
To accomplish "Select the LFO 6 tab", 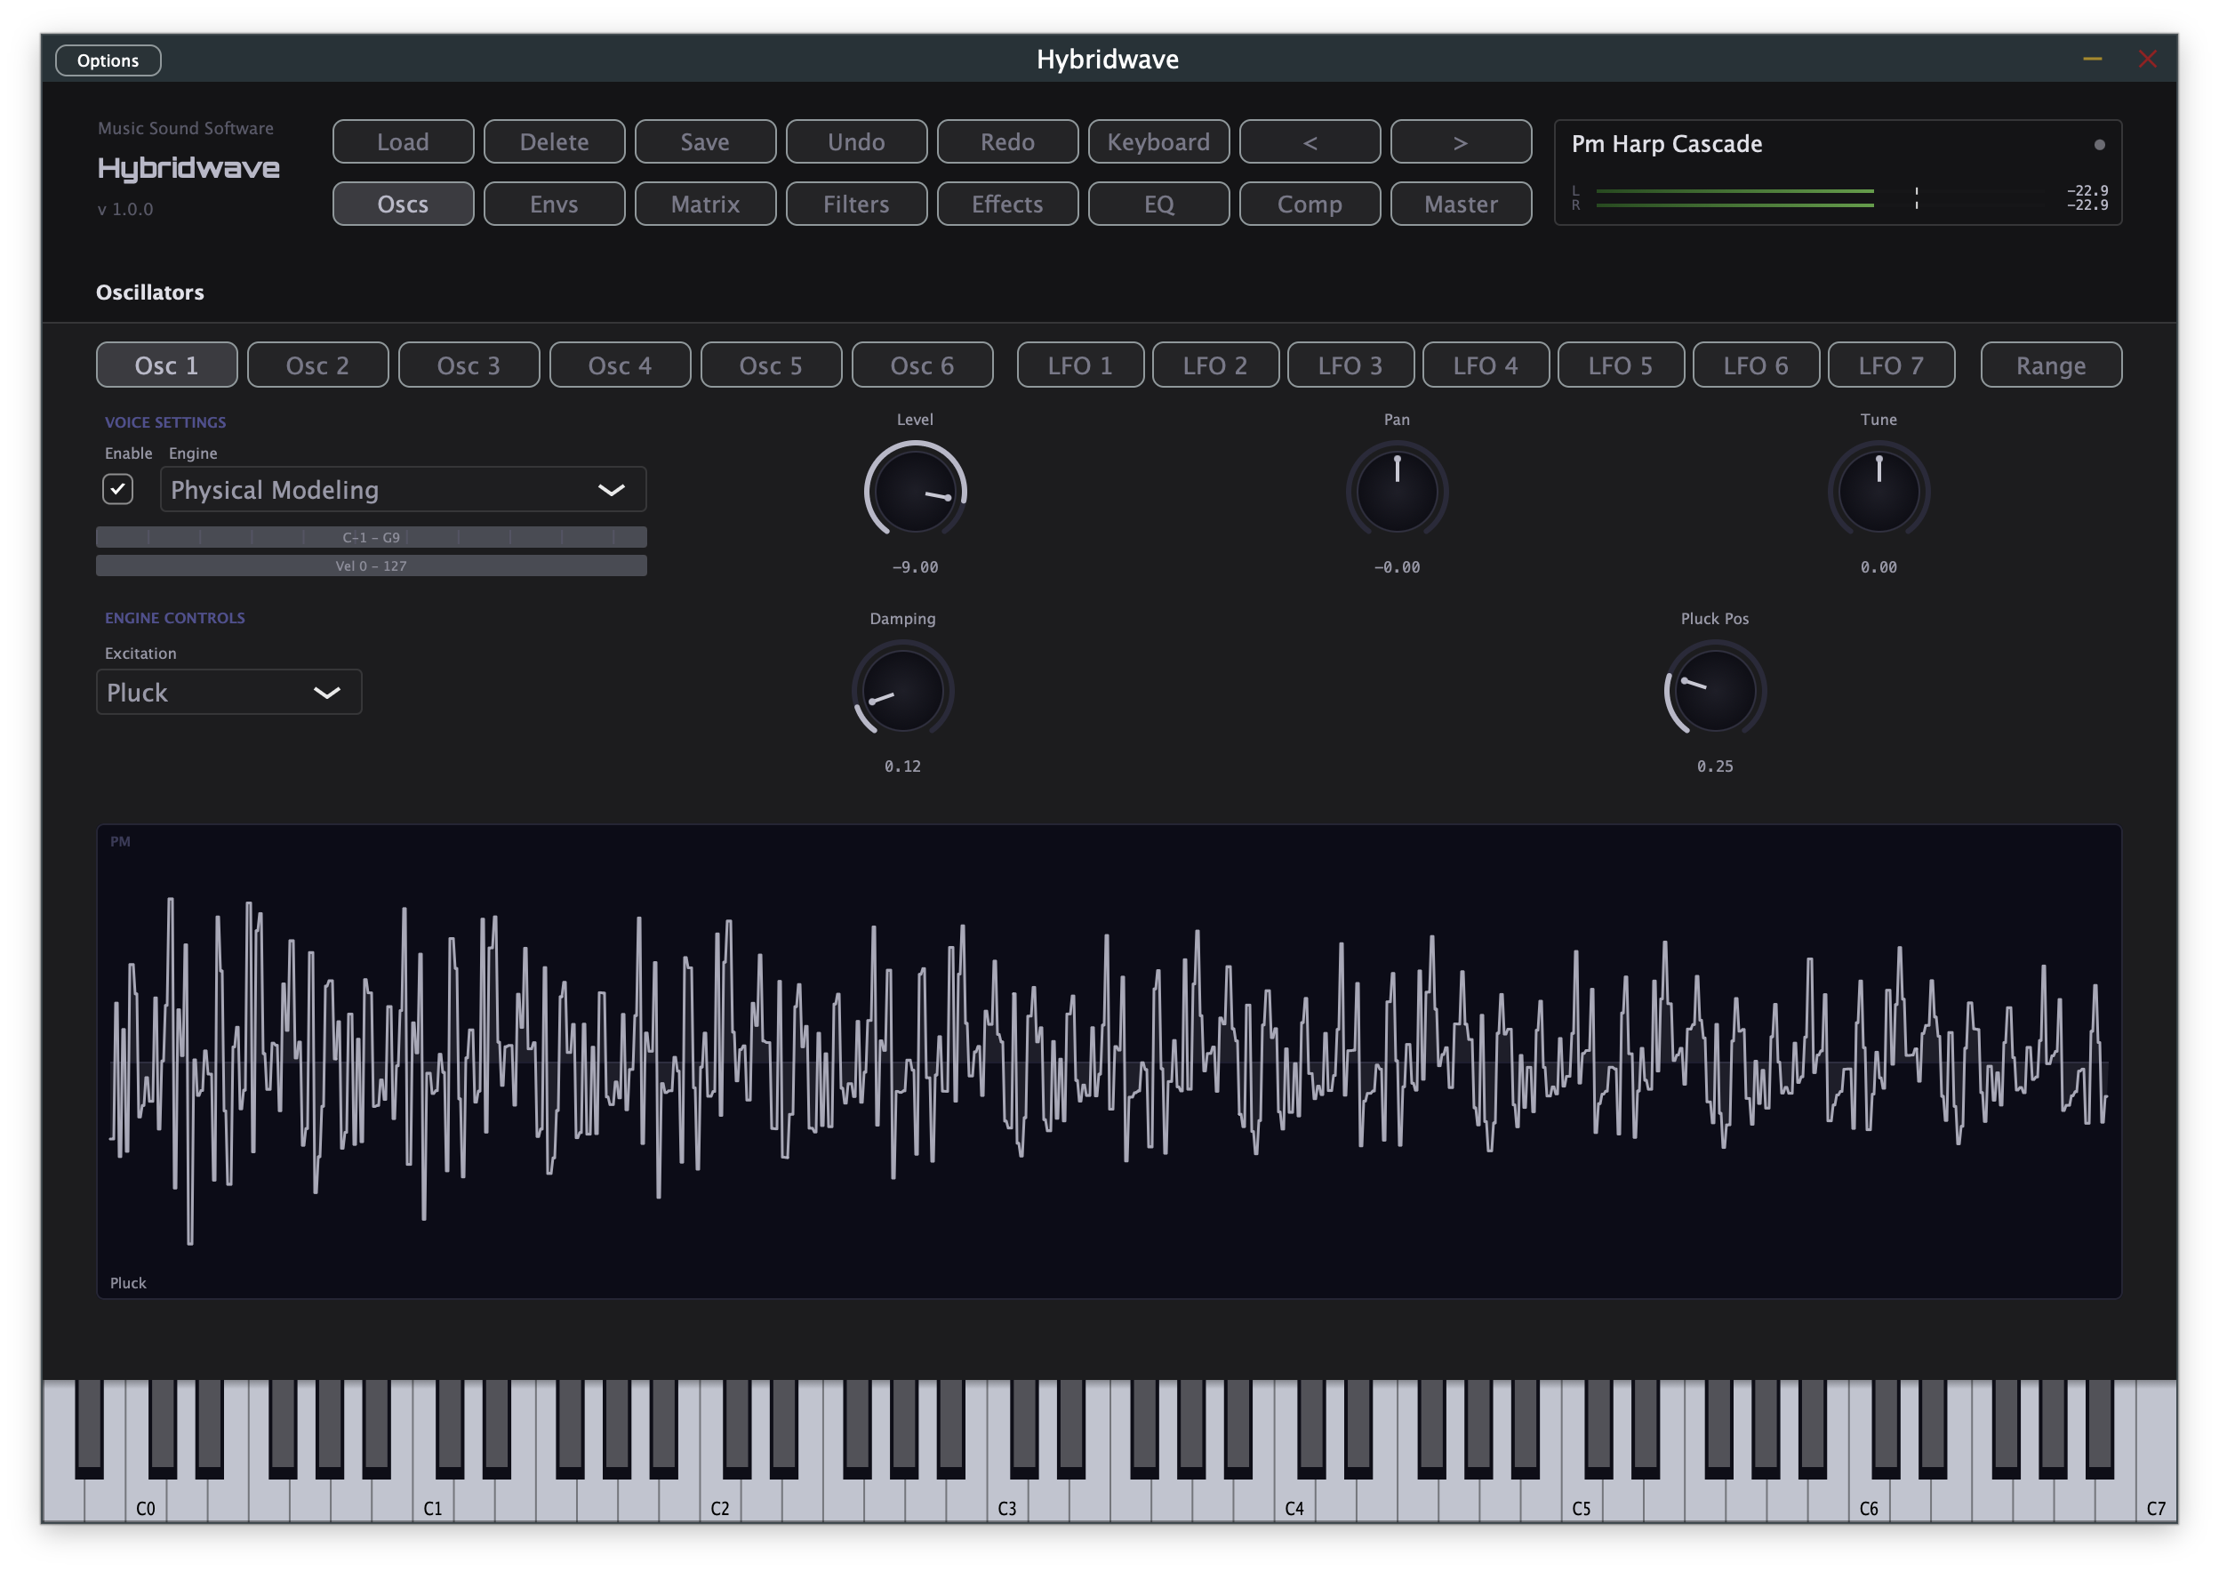I will (x=1755, y=365).
